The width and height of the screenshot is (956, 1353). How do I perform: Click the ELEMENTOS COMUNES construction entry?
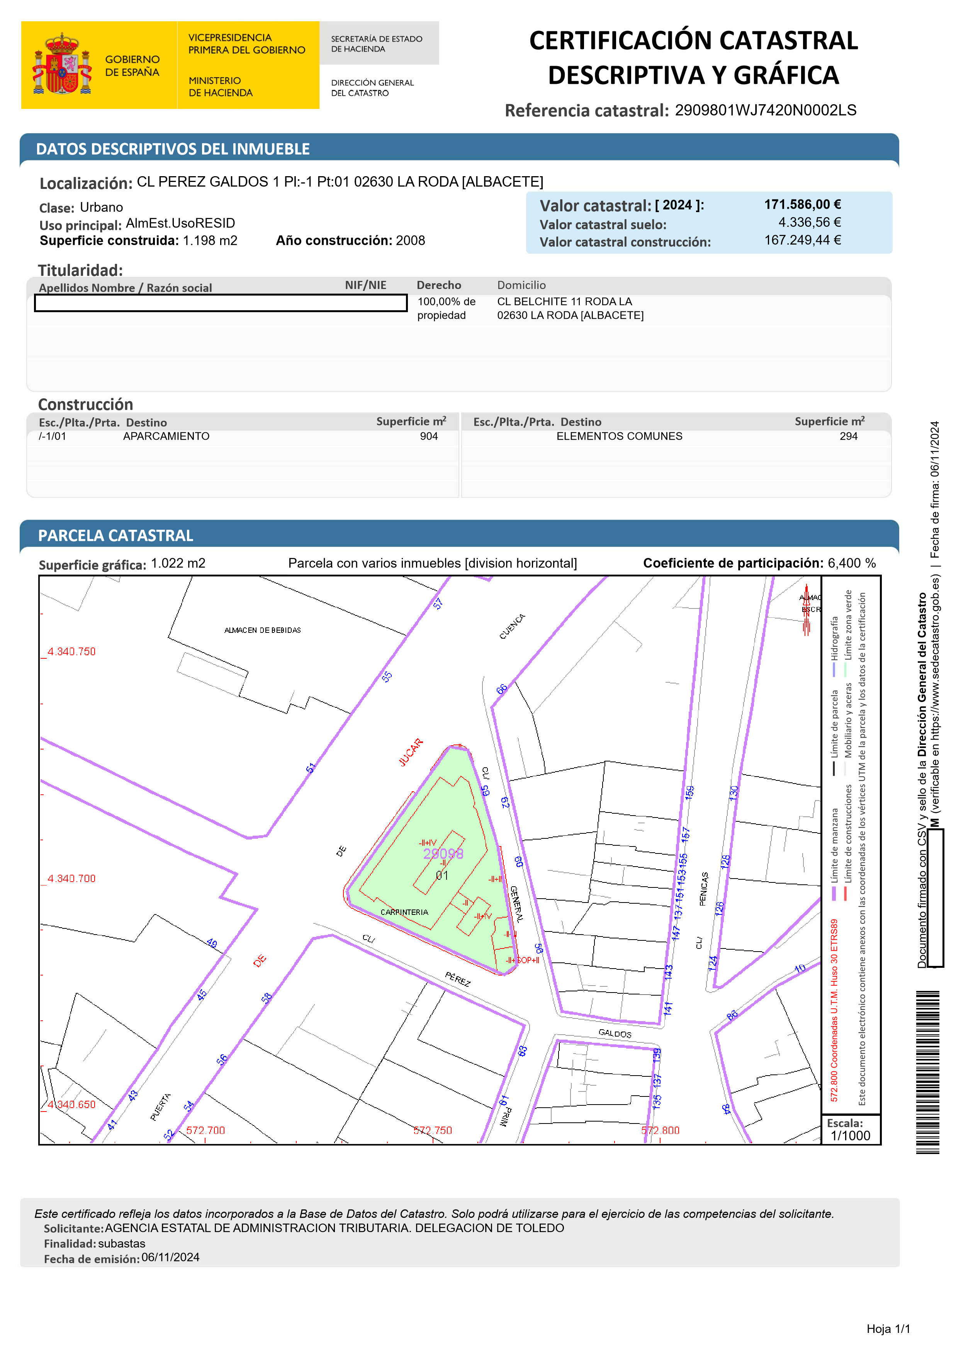coord(619,437)
